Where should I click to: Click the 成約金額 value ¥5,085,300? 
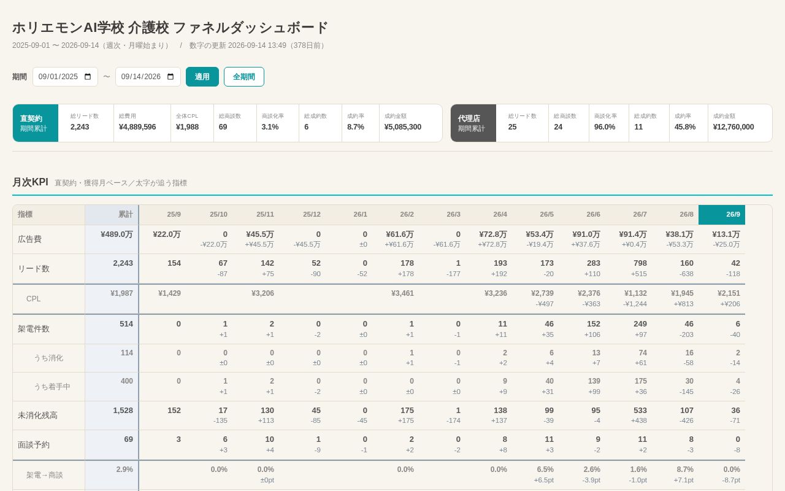tap(403, 127)
